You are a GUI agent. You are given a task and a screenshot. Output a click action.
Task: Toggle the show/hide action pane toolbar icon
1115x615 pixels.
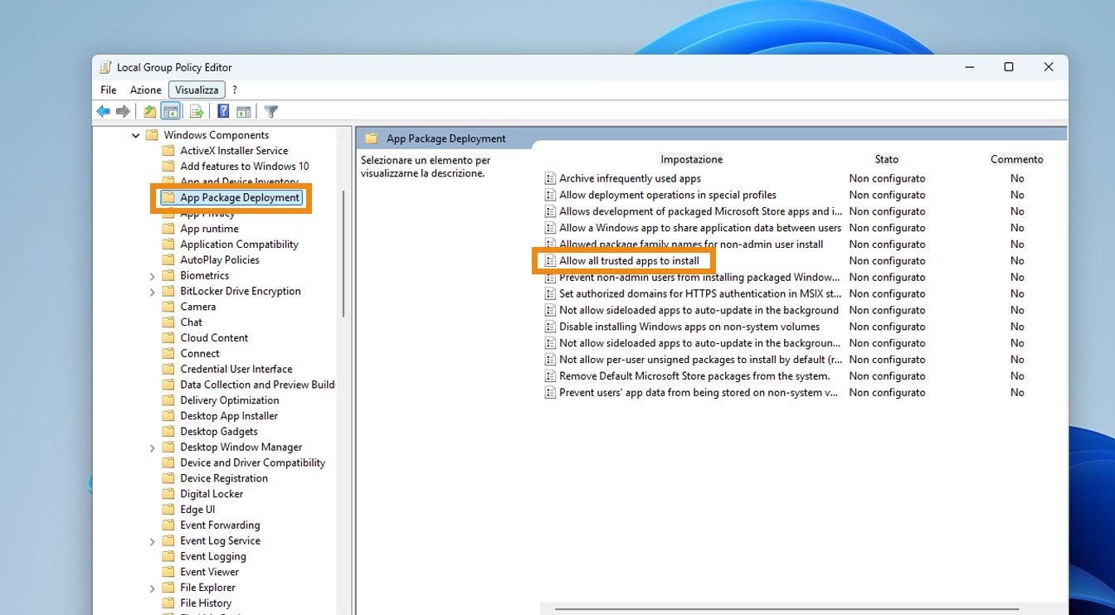pyautogui.click(x=243, y=111)
